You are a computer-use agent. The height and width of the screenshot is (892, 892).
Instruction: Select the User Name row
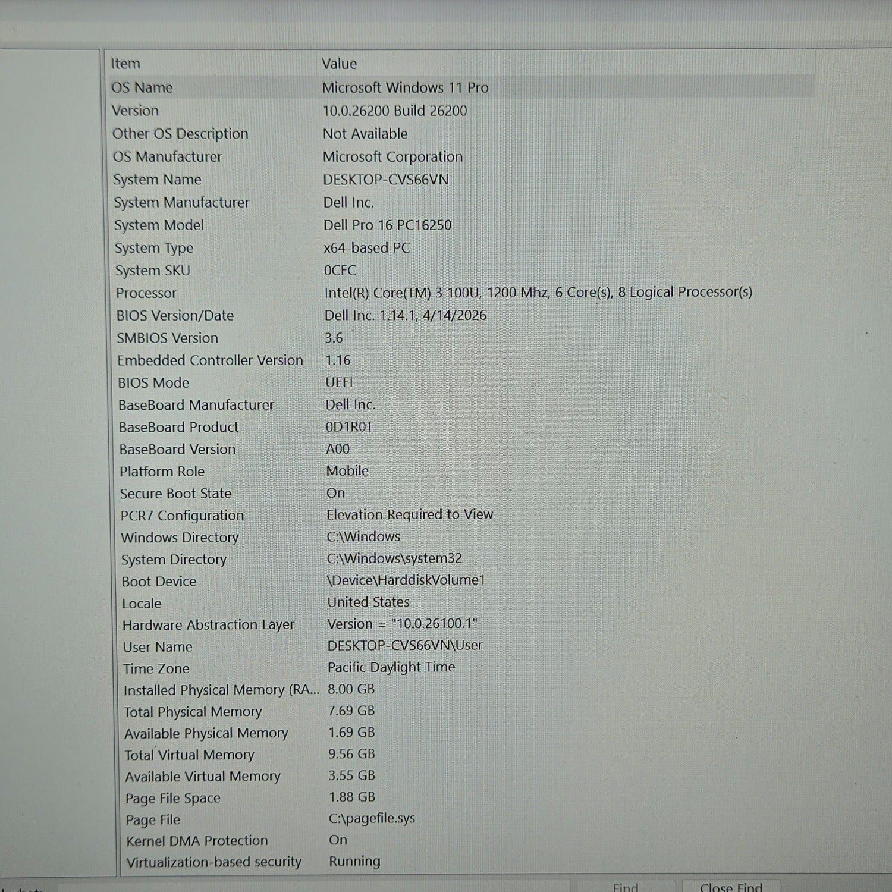[x=158, y=647]
